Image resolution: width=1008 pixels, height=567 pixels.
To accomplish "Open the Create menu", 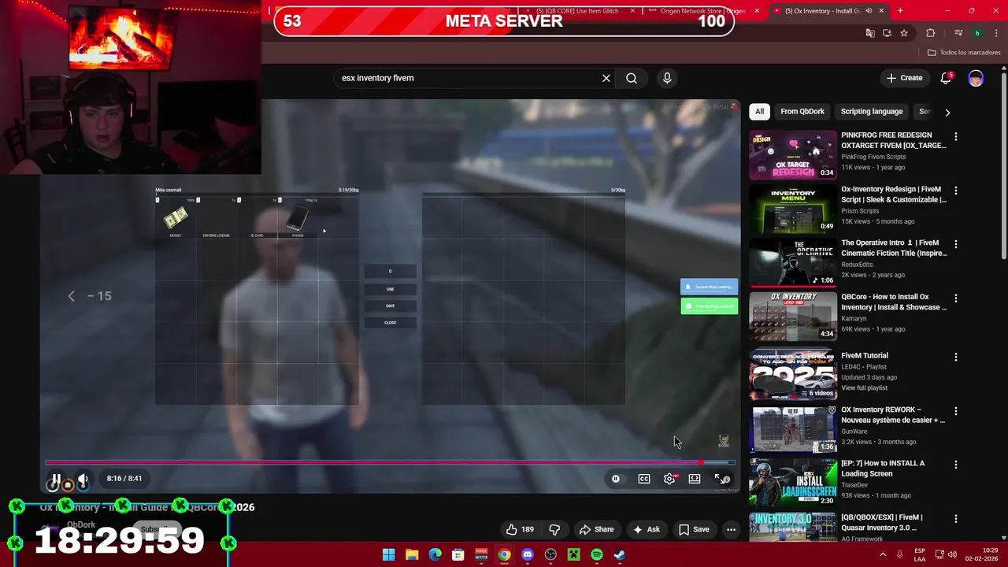I will point(904,78).
